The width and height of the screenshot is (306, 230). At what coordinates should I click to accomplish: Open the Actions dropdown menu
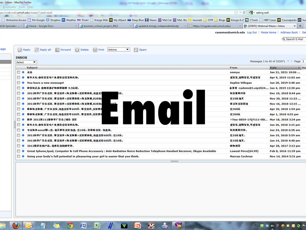click(x=119, y=50)
